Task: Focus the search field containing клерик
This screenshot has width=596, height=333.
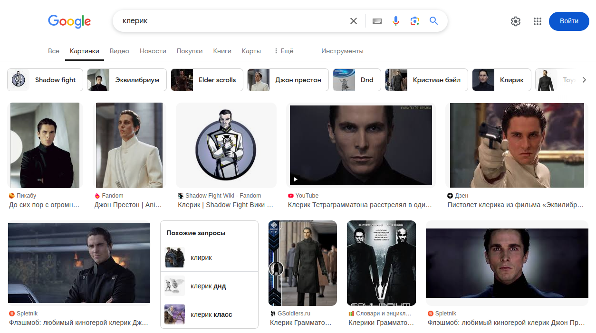Action: coord(233,21)
